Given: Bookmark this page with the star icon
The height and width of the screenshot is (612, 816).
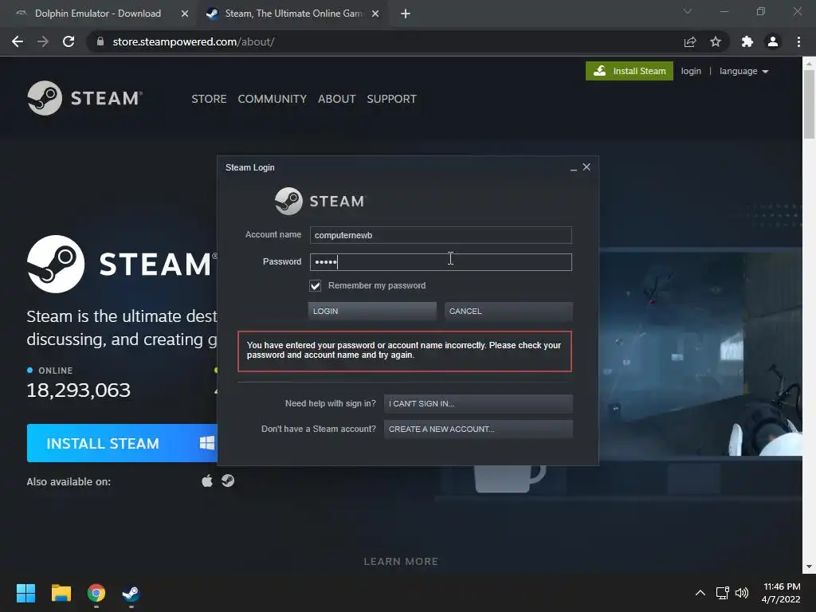Looking at the screenshot, I should point(716,41).
